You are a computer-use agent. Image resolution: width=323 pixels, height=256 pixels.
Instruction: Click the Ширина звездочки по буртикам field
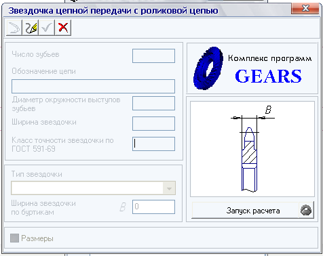coord(153,207)
